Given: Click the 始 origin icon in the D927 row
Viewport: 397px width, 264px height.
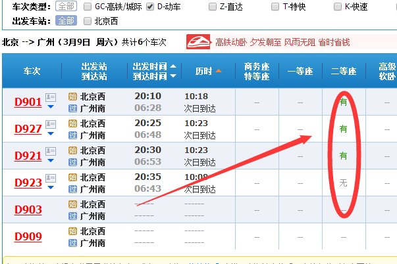Looking at the screenshot, I should 72,123.
